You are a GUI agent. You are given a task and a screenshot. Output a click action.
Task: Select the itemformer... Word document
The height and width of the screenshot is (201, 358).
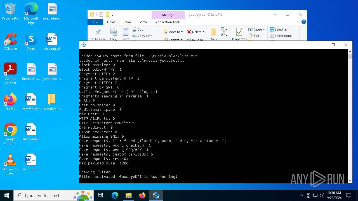(31, 102)
